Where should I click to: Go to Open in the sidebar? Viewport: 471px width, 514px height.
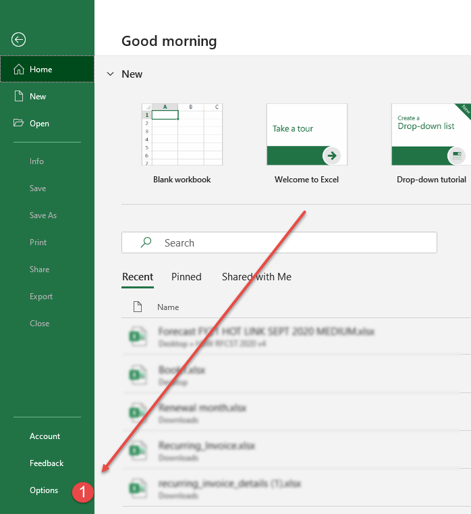[x=47, y=123]
